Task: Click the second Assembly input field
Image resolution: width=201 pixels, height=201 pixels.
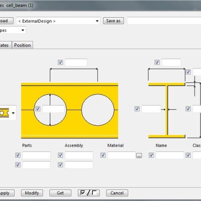Action: pyautogui.click(x=79, y=165)
